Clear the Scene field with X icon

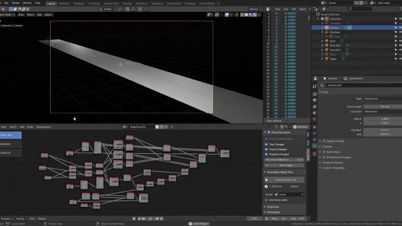[303, 195]
